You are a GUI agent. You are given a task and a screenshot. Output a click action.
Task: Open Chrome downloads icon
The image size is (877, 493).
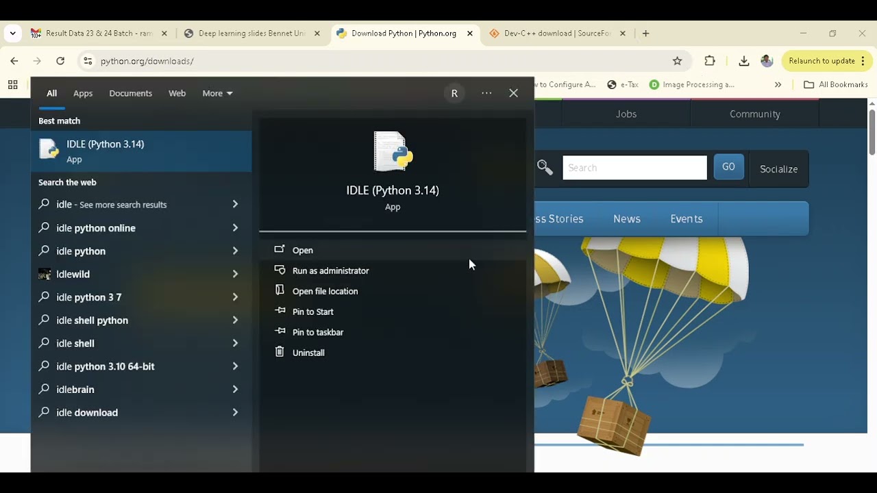[x=743, y=61]
